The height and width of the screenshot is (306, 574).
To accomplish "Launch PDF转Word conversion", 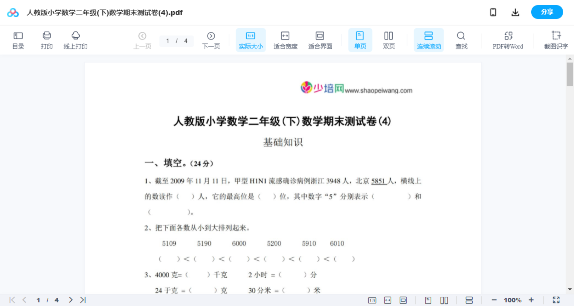I will [x=508, y=40].
